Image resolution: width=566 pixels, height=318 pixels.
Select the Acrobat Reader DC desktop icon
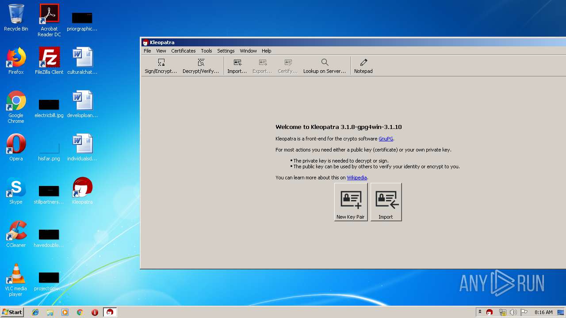click(49, 20)
